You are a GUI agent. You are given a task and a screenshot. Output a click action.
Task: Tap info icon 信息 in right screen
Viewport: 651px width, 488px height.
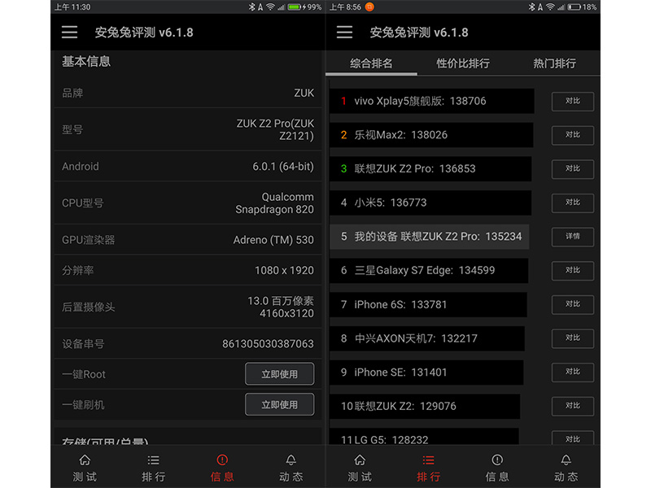[497, 468]
